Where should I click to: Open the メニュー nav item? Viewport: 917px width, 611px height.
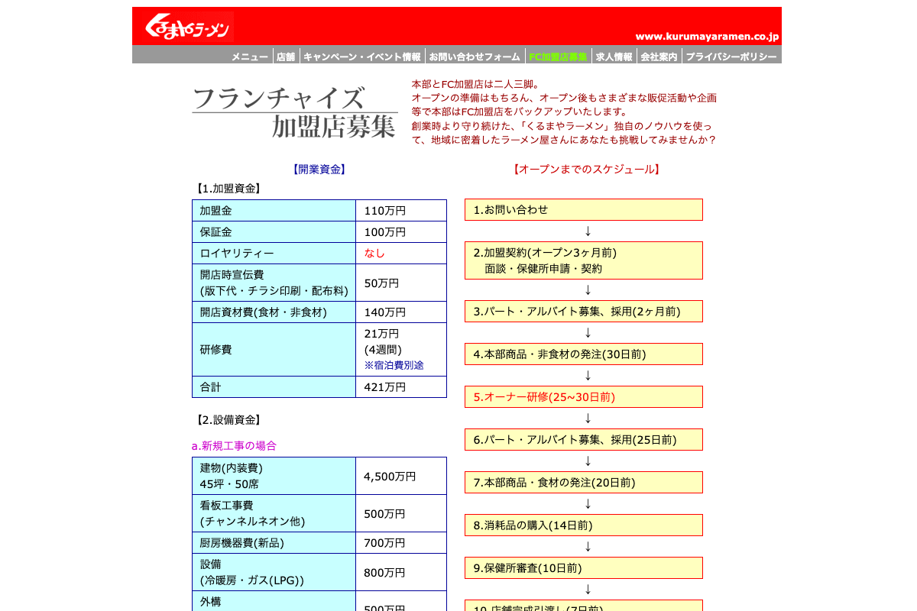tap(250, 57)
